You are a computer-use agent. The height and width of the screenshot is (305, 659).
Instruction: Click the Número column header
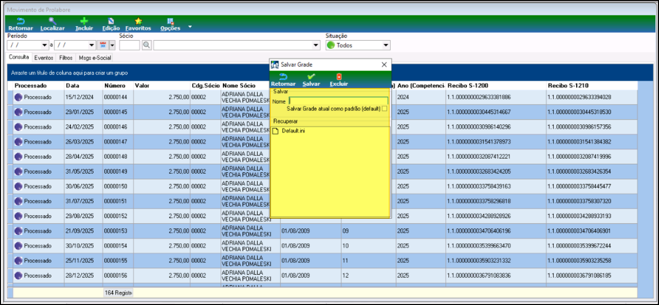click(118, 85)
